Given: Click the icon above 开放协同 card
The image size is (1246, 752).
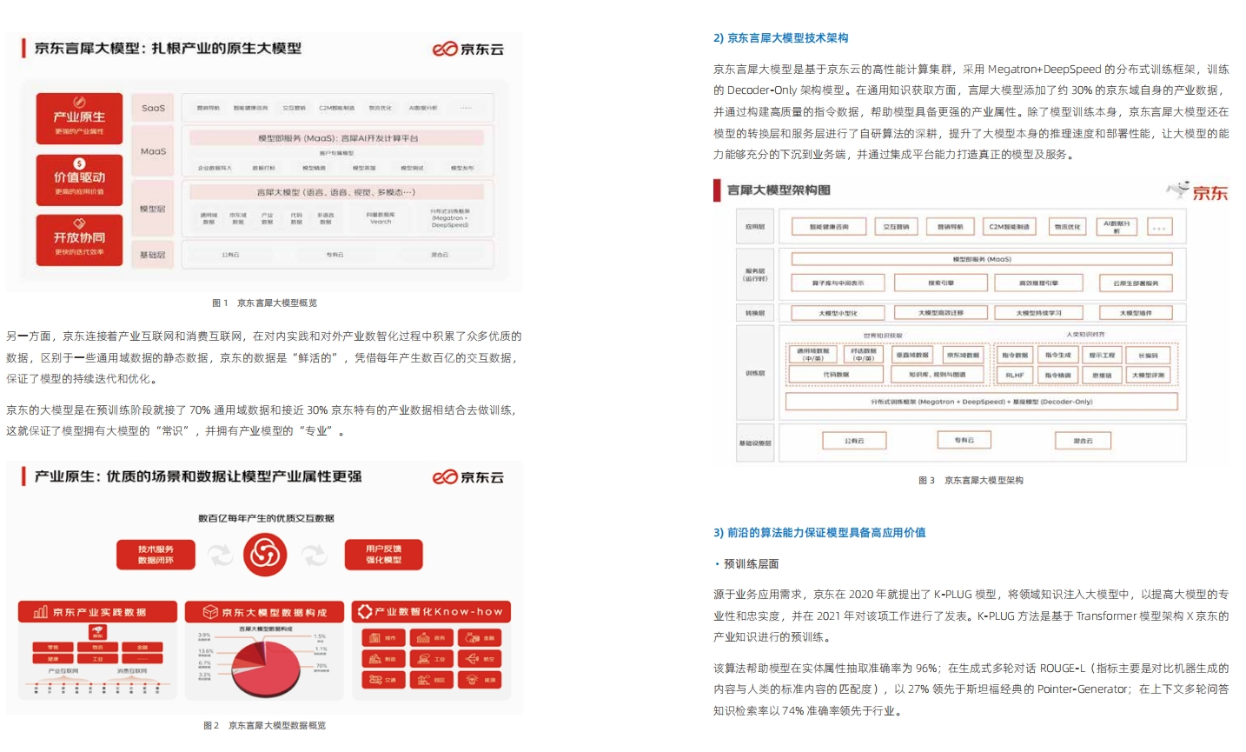Looking at the screenshot, I should (79, 223).
